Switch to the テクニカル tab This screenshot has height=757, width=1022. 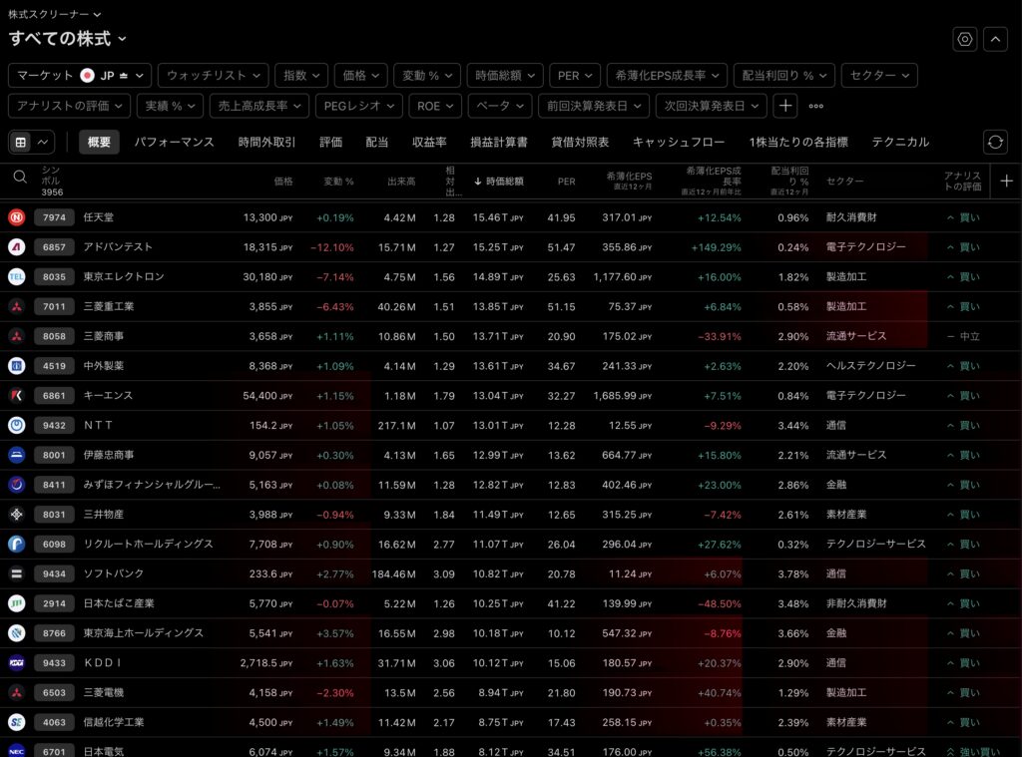pyautogui.click(x=899, y=143)
